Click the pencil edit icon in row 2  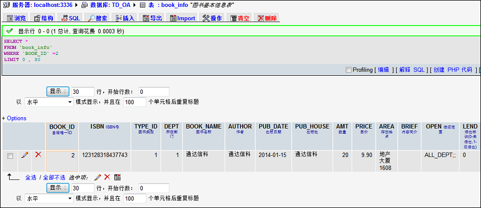point(25,155)
